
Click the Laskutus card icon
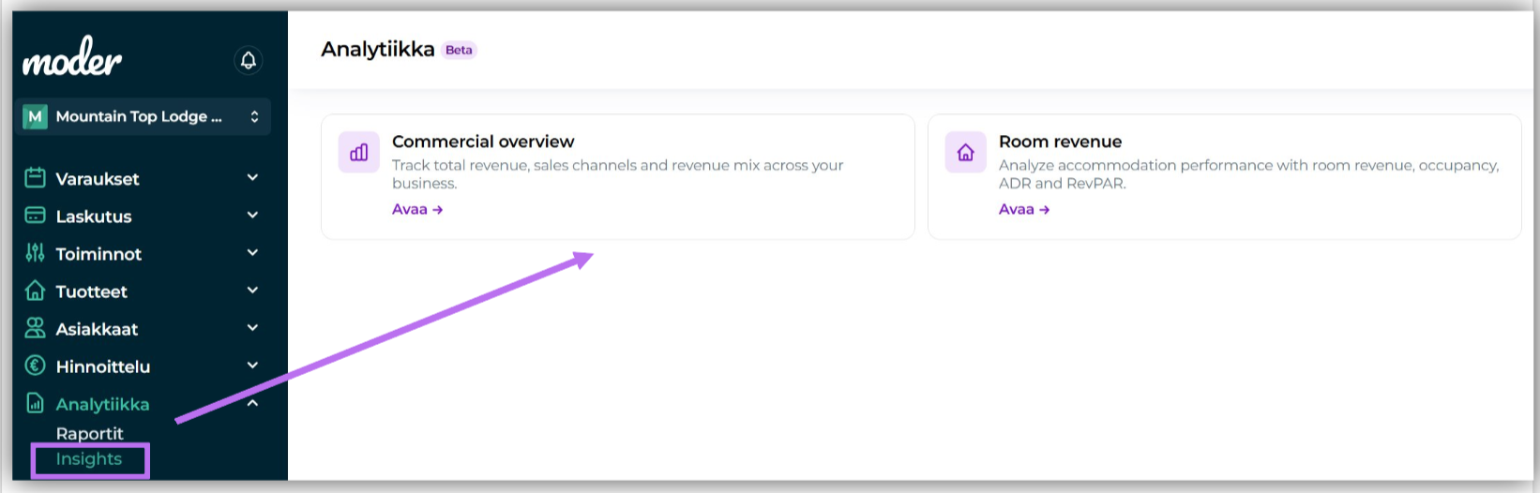pos(35,216)
